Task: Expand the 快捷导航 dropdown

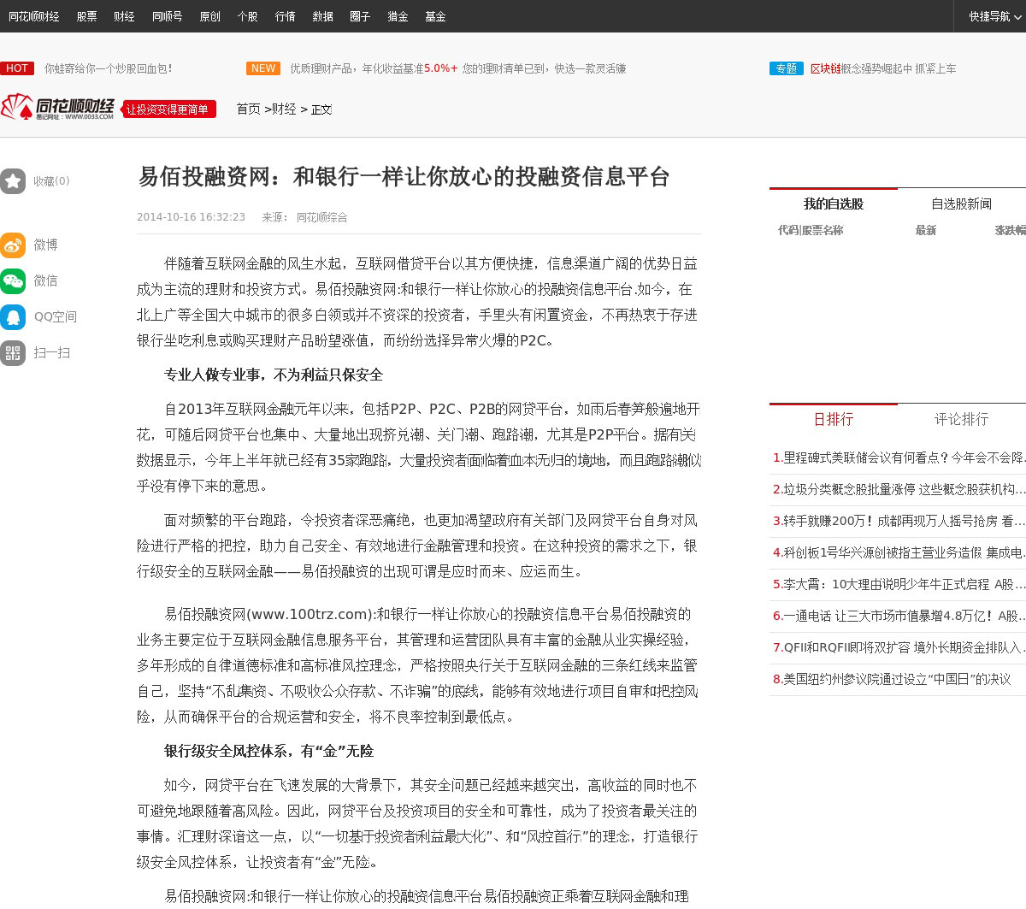Action: point(994,16)
